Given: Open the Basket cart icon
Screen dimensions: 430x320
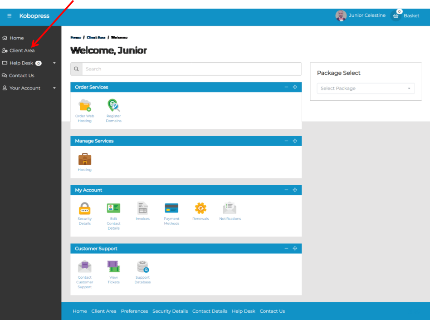Looking at the screenshot, I should click(396, 16).
